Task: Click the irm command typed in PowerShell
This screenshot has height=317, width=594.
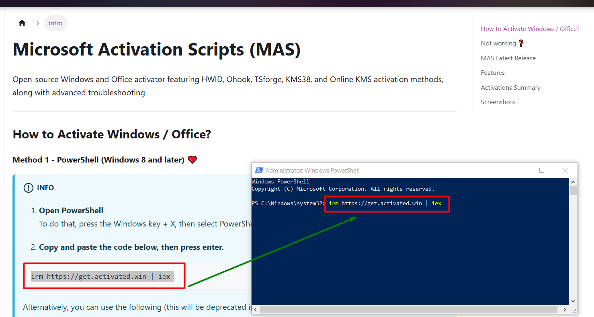Action: pyautogui.click(x=385, y=203)
